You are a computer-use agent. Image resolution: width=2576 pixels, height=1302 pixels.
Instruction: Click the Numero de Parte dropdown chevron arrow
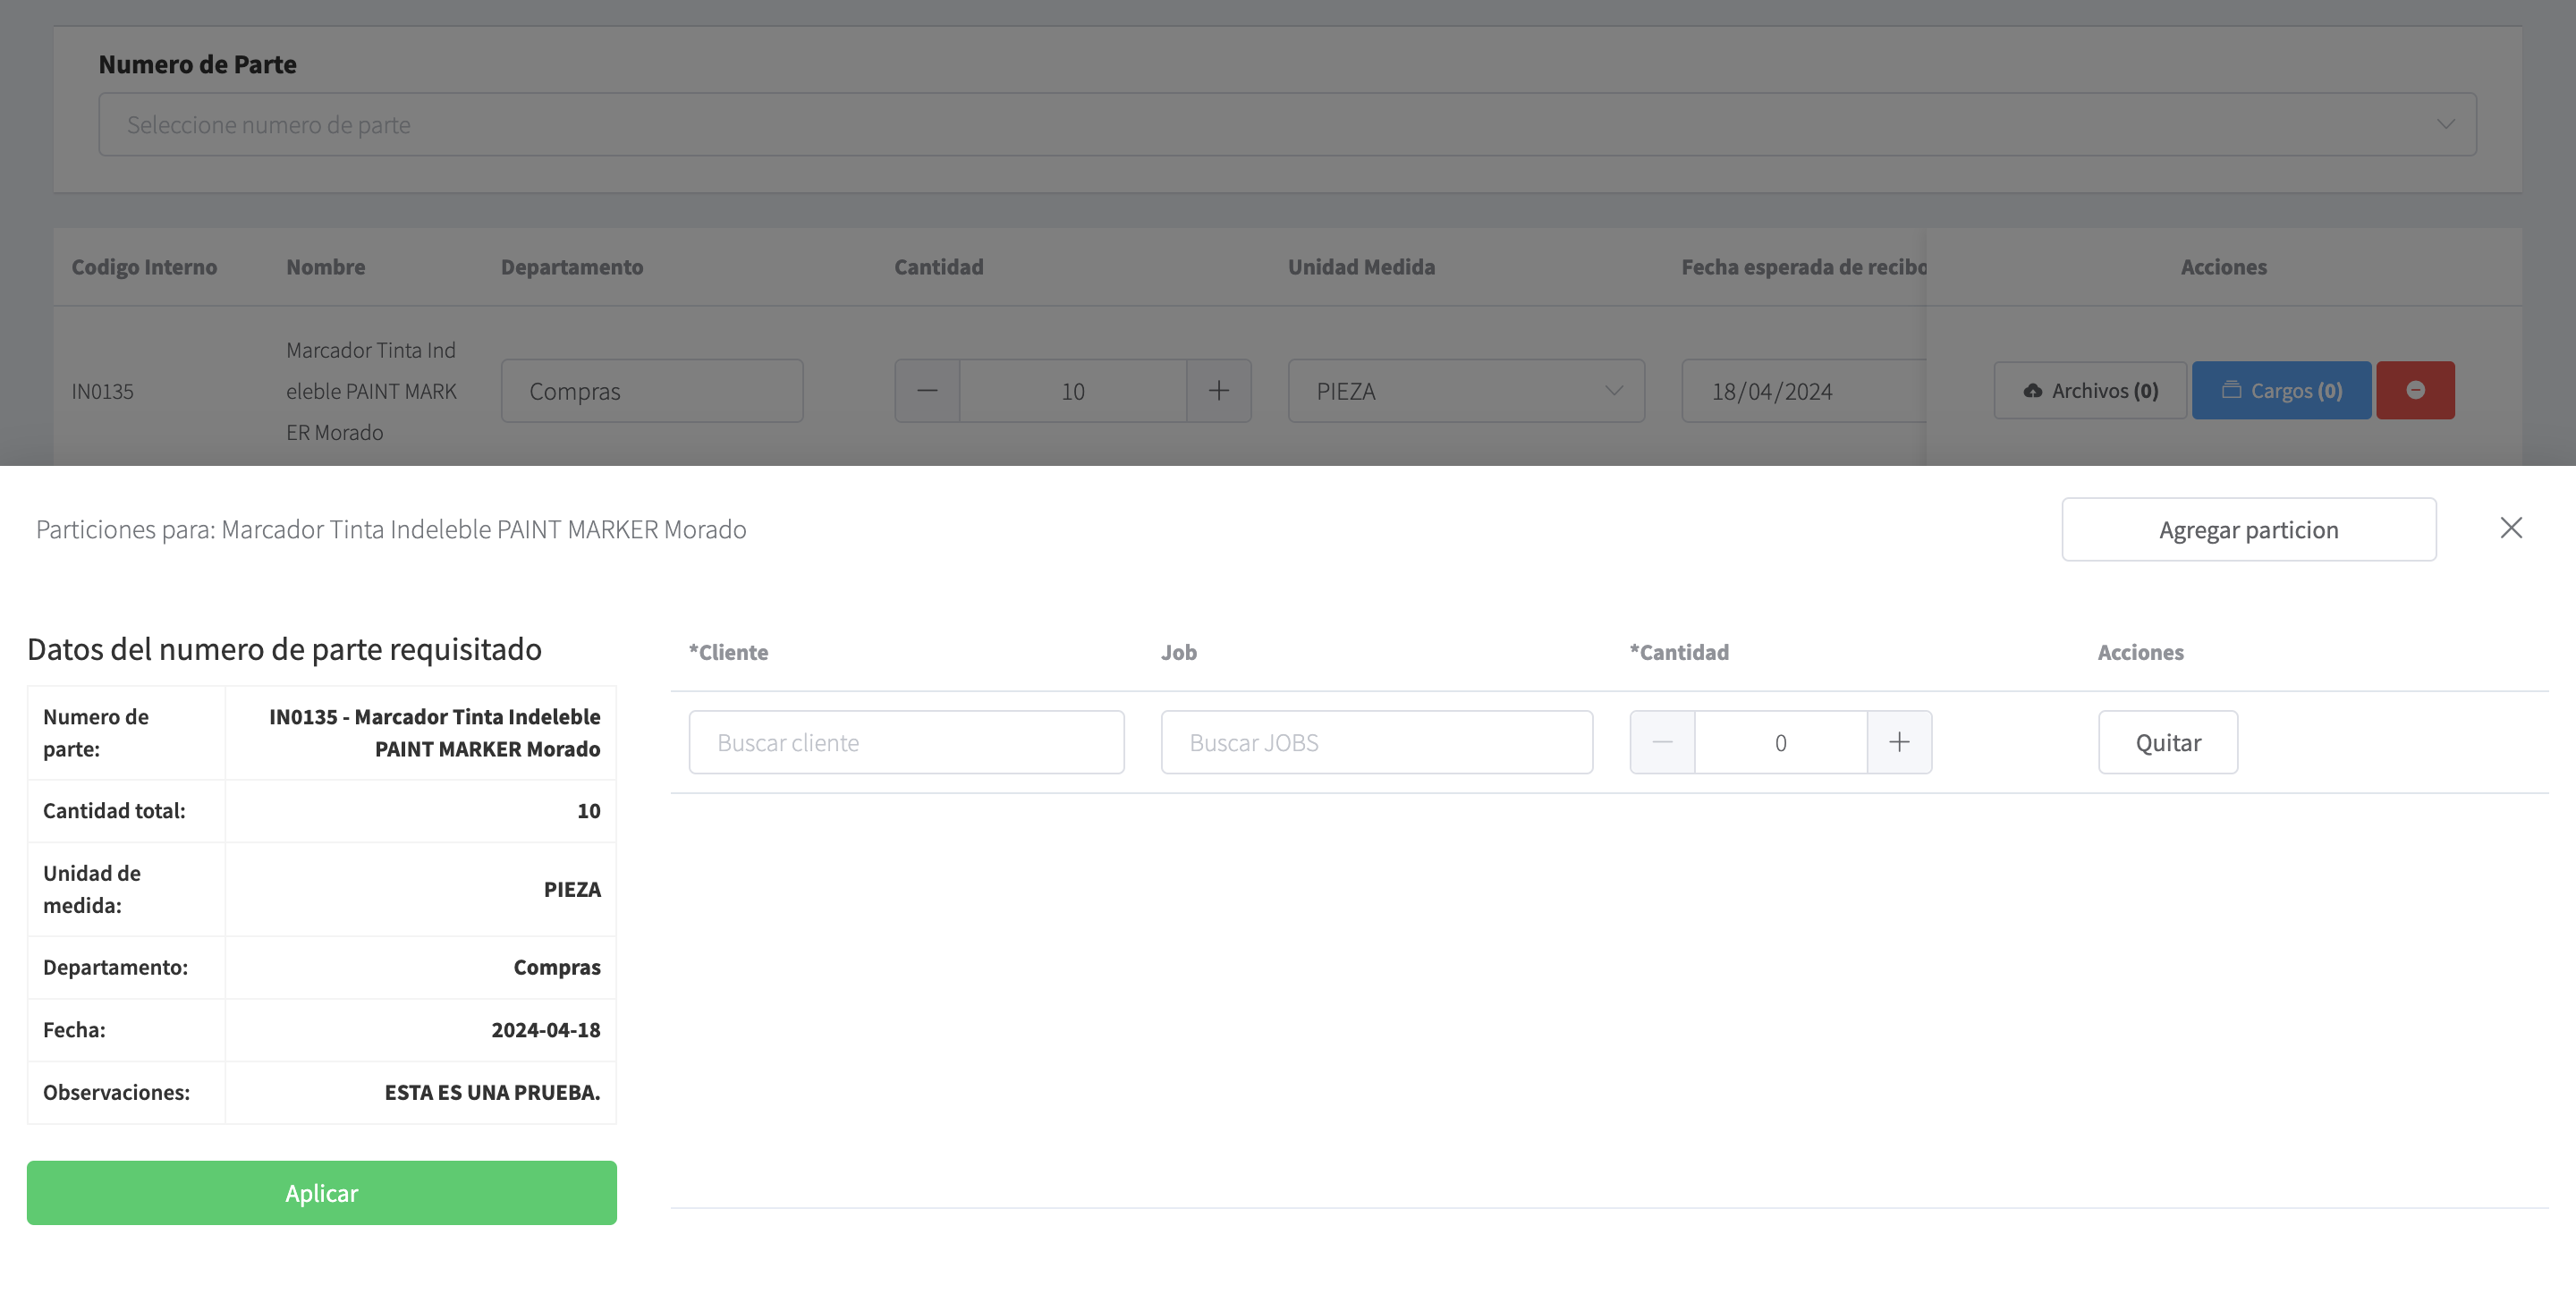pos(2444,125)
